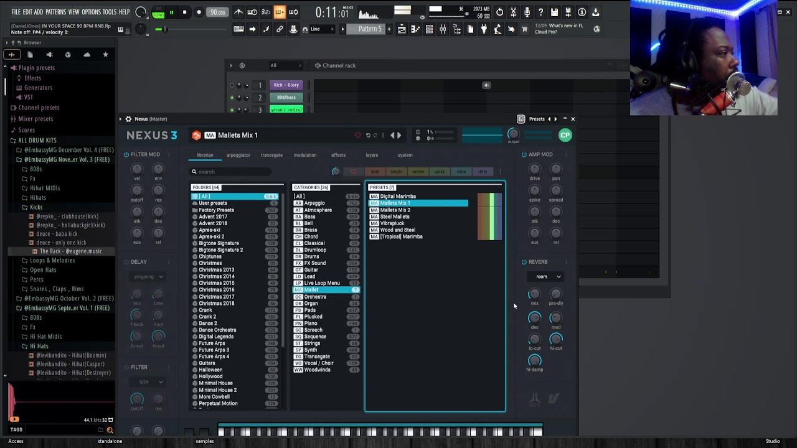Open the filter lp24 type dropdown
The image size is (797, 448).
click(x=148, y=382)
